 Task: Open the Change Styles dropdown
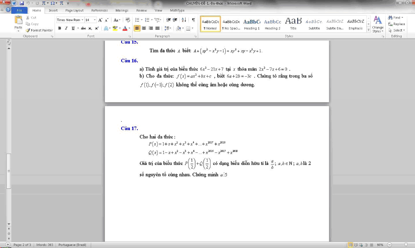378,24
